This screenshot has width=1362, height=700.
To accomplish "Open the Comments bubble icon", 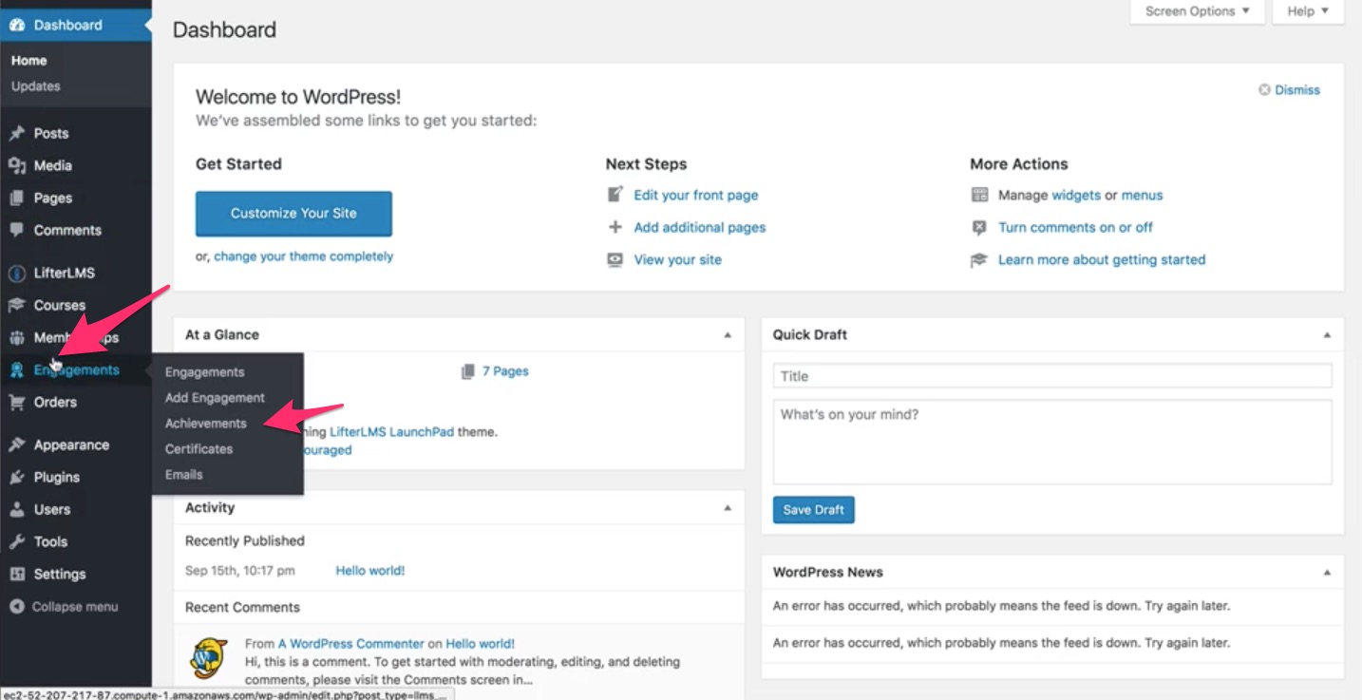I will pos(17,230).
